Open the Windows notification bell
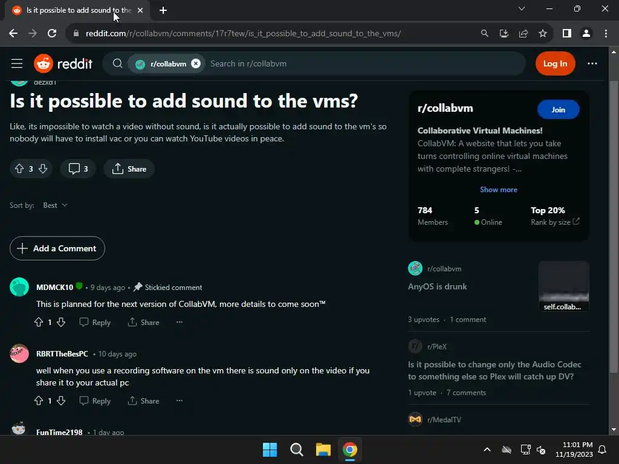 603,449
